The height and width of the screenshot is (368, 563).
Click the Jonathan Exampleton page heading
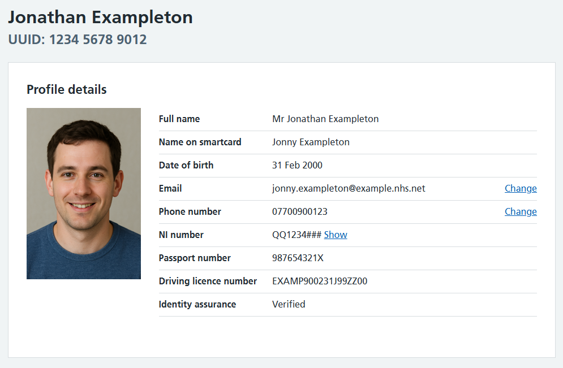(x=100, y=17)
